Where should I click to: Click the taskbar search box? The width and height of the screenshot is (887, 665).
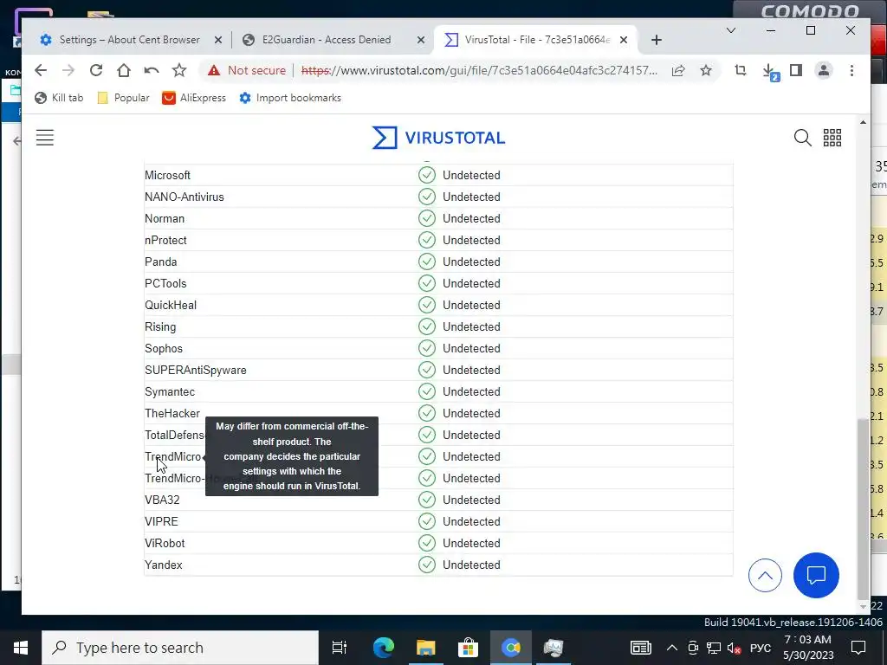pos(180,648)
